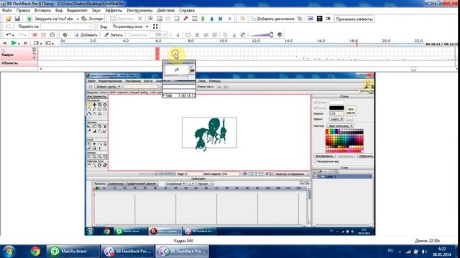Click the Mail.Ru Agent taskbar button

[73, 252]
